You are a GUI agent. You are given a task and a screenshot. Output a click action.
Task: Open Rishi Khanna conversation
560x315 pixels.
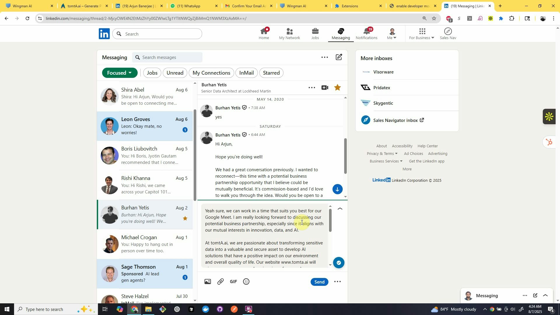145,185
